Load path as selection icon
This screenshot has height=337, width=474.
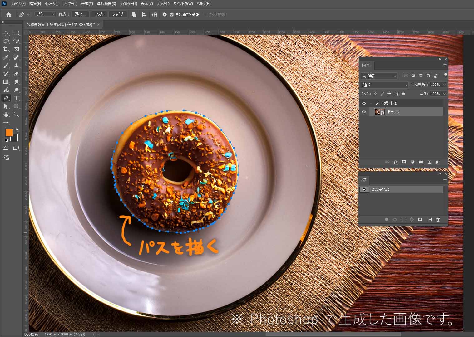coord(403,220)
